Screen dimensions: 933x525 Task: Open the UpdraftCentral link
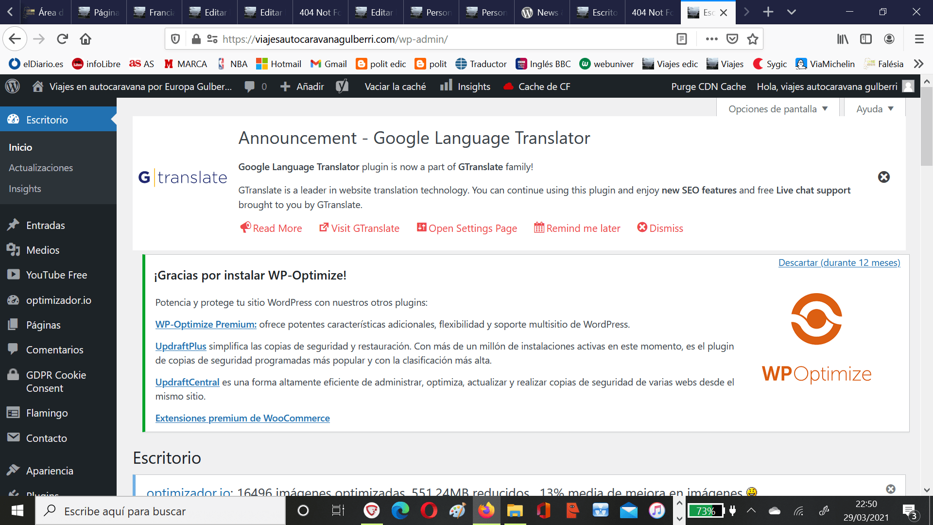coord(187,382)
